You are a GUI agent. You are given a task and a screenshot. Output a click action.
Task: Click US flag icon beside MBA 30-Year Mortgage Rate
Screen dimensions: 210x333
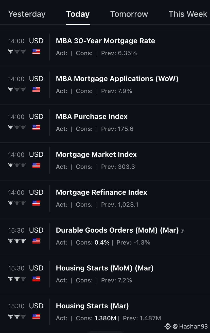pos(36,52)
